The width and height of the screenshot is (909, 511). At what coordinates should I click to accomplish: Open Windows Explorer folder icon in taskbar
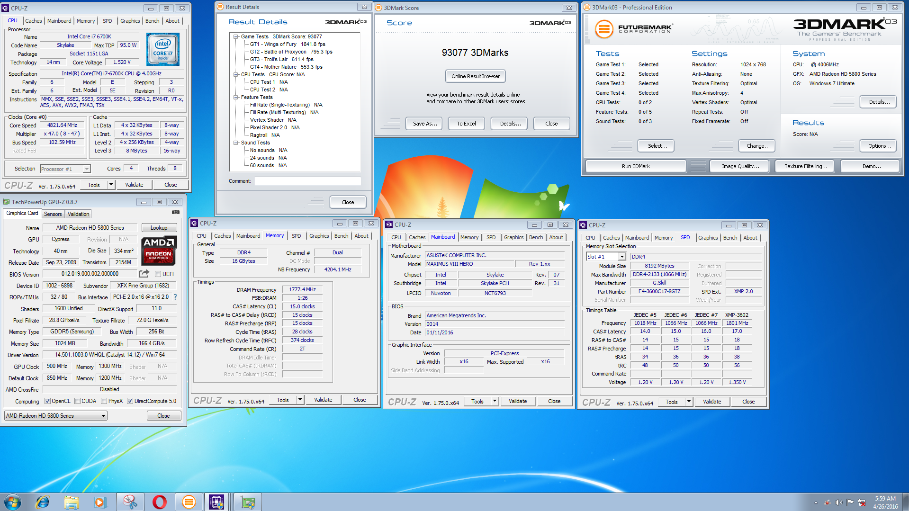pos(72,502)
